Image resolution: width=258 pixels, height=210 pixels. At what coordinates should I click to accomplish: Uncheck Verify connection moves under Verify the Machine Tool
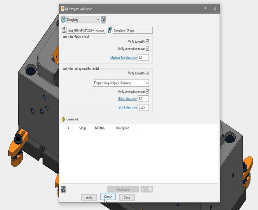[x=147, y=49]
